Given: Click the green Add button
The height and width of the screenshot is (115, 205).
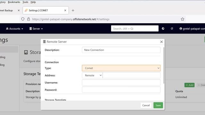Looking at the screenshot, I should [x=189, y=85].
